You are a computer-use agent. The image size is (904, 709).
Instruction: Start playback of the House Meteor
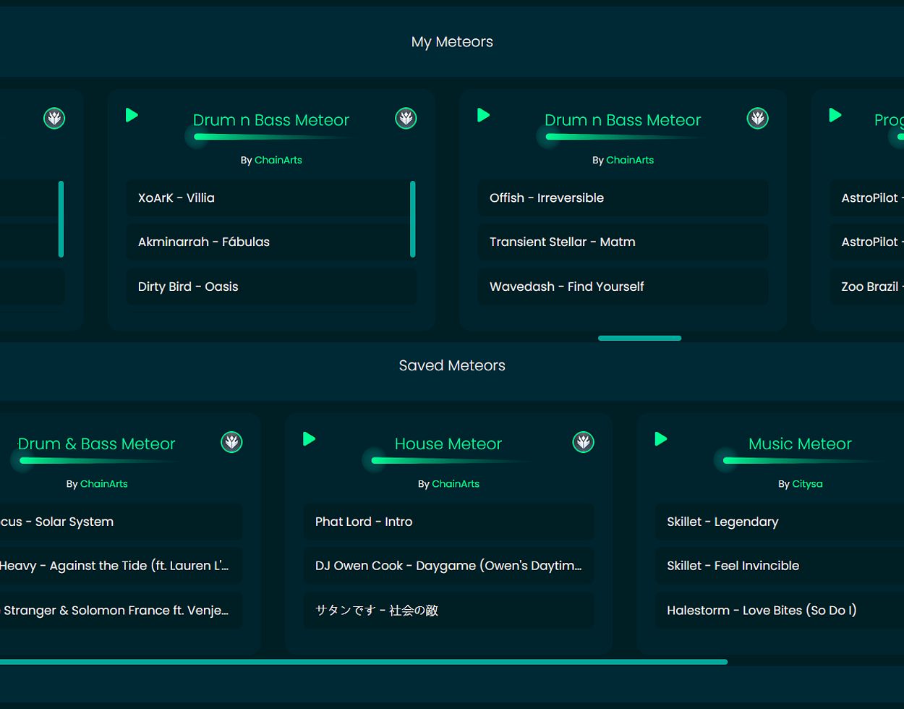pyautogui.click(x=310, y=439)
